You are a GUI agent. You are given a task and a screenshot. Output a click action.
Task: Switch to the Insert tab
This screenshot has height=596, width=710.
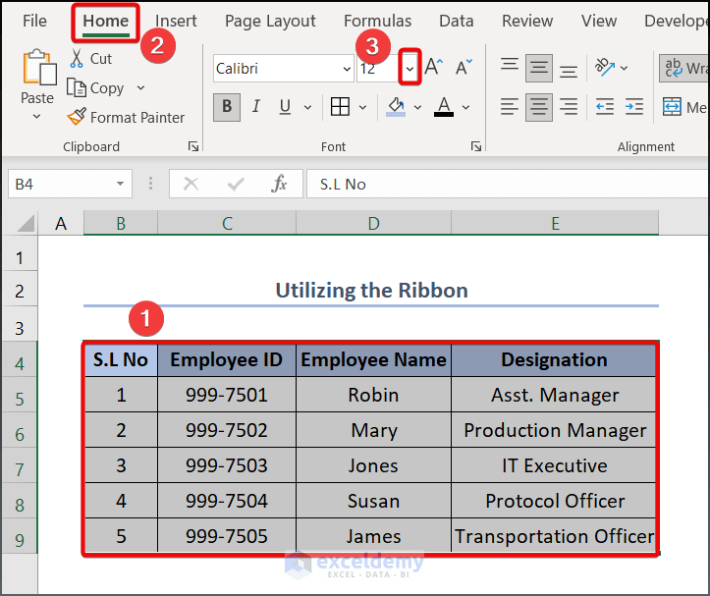coord(176,21)
